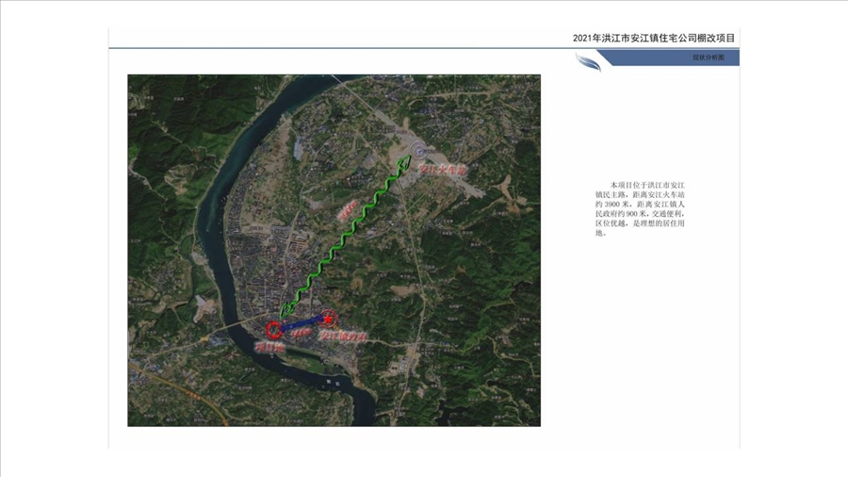The height and width of the screenshot is (477, 848).
Task: Click the 项目地 label below red circle
Action: [269, 348]
